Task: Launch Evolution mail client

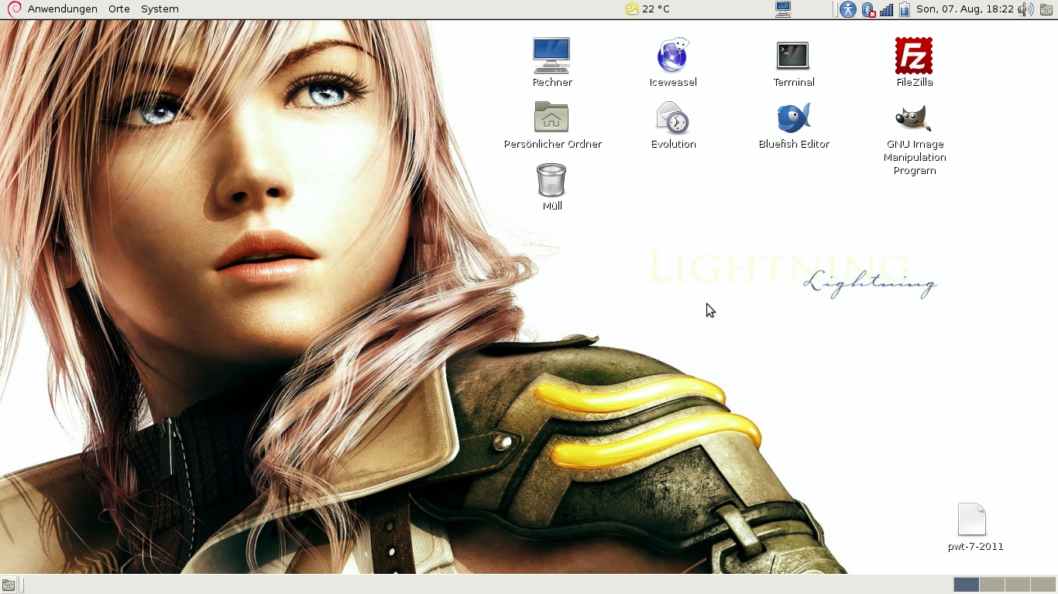Action: point(672,118)
